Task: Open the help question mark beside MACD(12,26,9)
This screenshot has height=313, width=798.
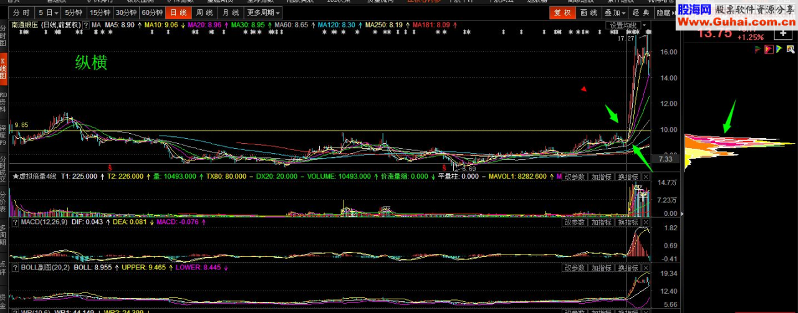Action: pyautogui.click(x=16, y=222)
